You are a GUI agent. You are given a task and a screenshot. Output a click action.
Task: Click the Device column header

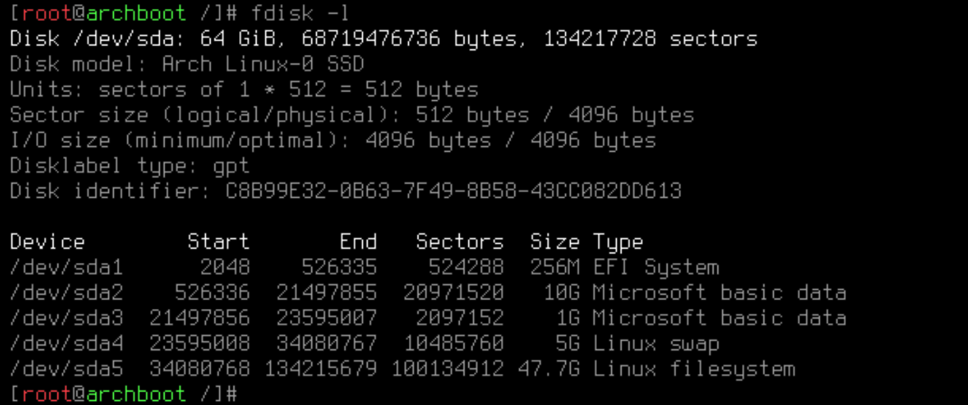tap(47, 242)
